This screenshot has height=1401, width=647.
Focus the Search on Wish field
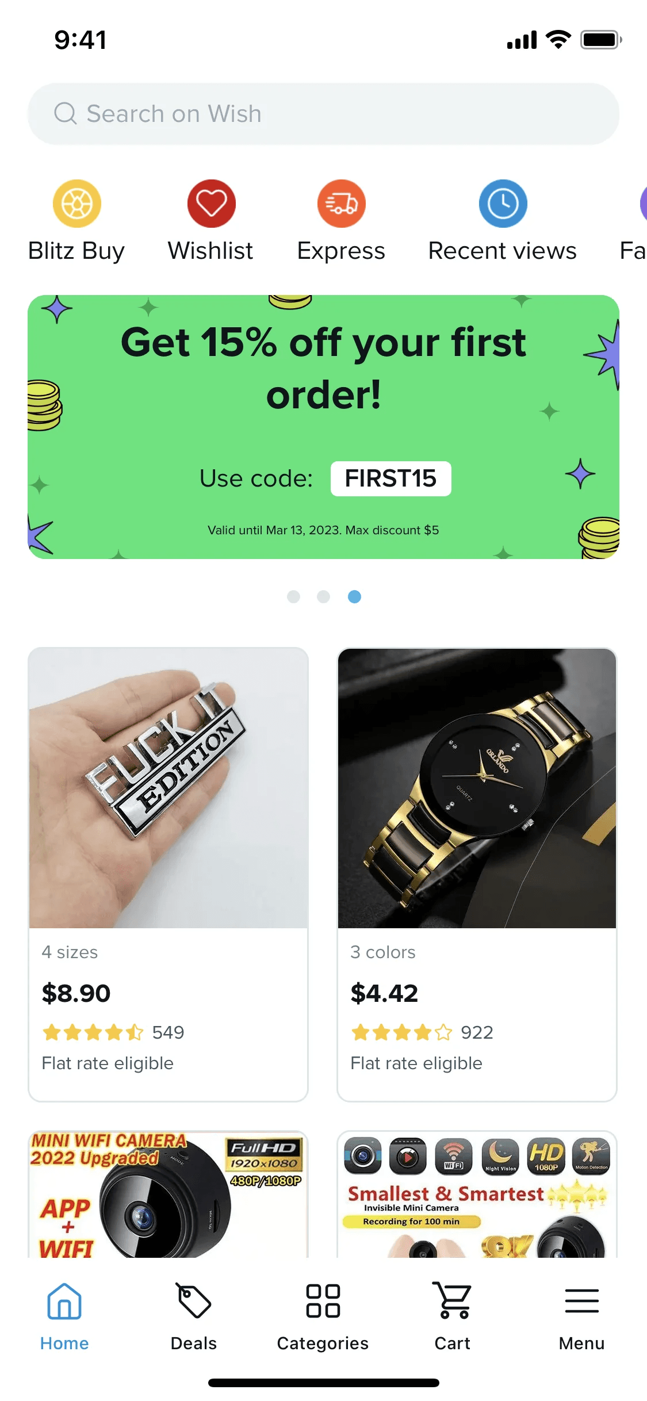[x=323, y=114]
